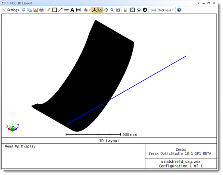Click the camera view orientation icon
The height and width of the screenshot is (175, 223).
(86, 10)
